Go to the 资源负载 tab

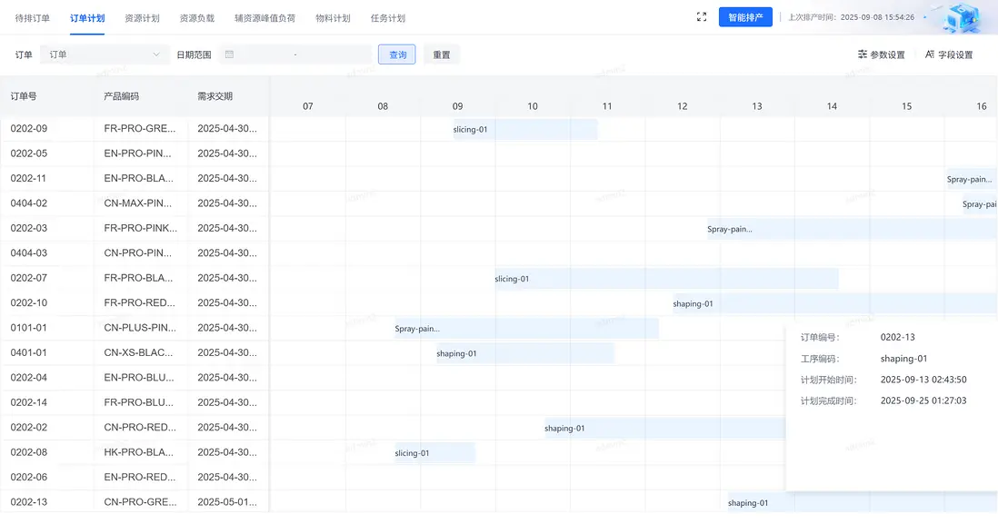(x=197, y=18)
